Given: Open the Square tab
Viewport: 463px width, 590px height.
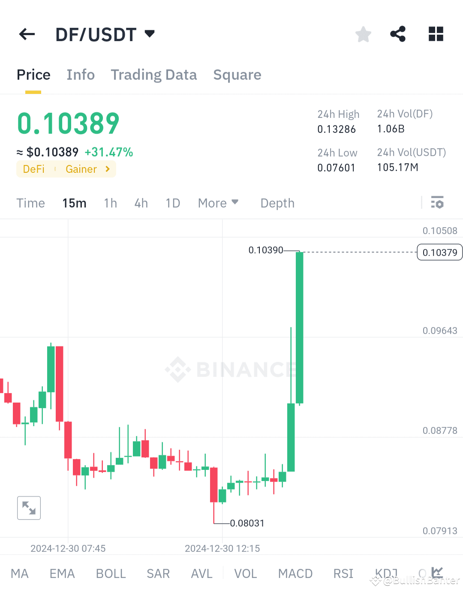Looking at the screenshot, I should click(237, 75).
